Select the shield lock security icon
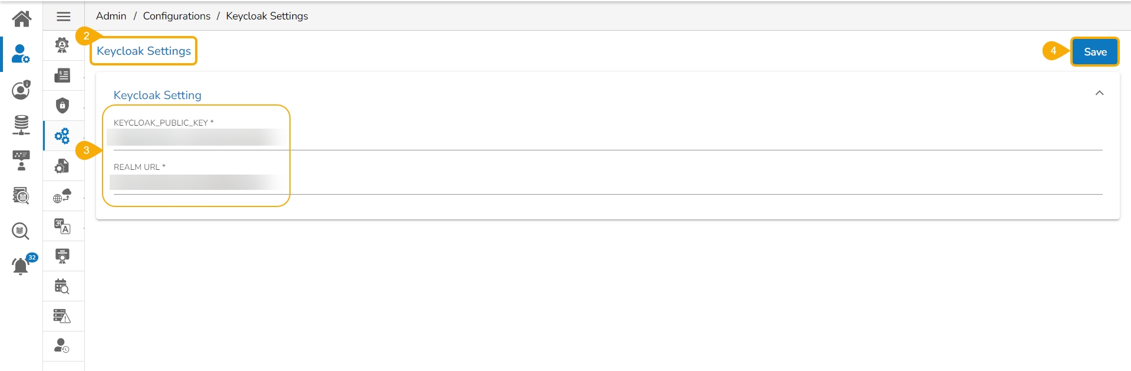This screenshot has height=371, width=1131. (62, 106)
